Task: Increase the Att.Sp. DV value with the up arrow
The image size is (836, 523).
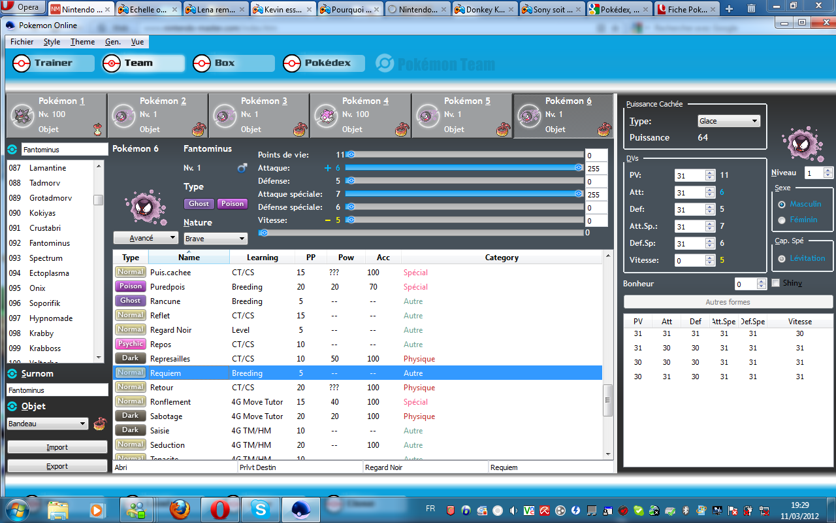Action: (710, 224)
